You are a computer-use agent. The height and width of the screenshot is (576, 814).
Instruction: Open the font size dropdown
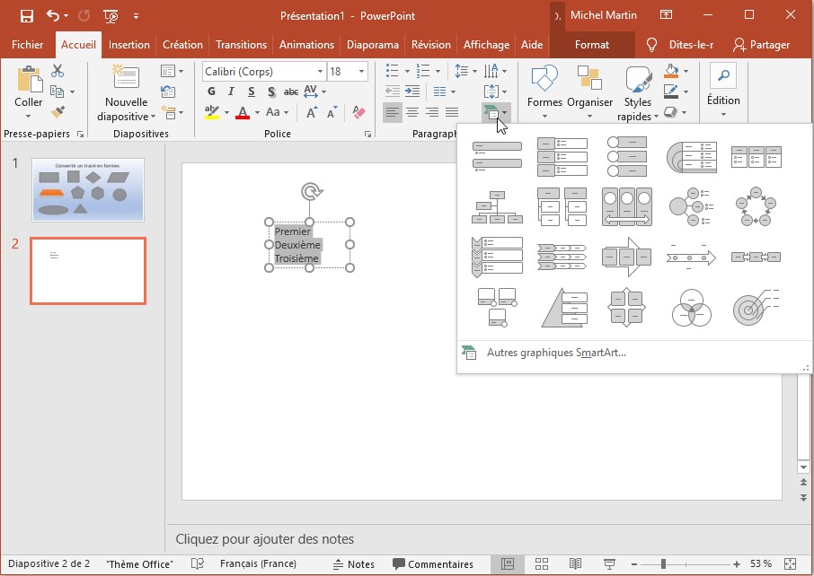(361, 72)
